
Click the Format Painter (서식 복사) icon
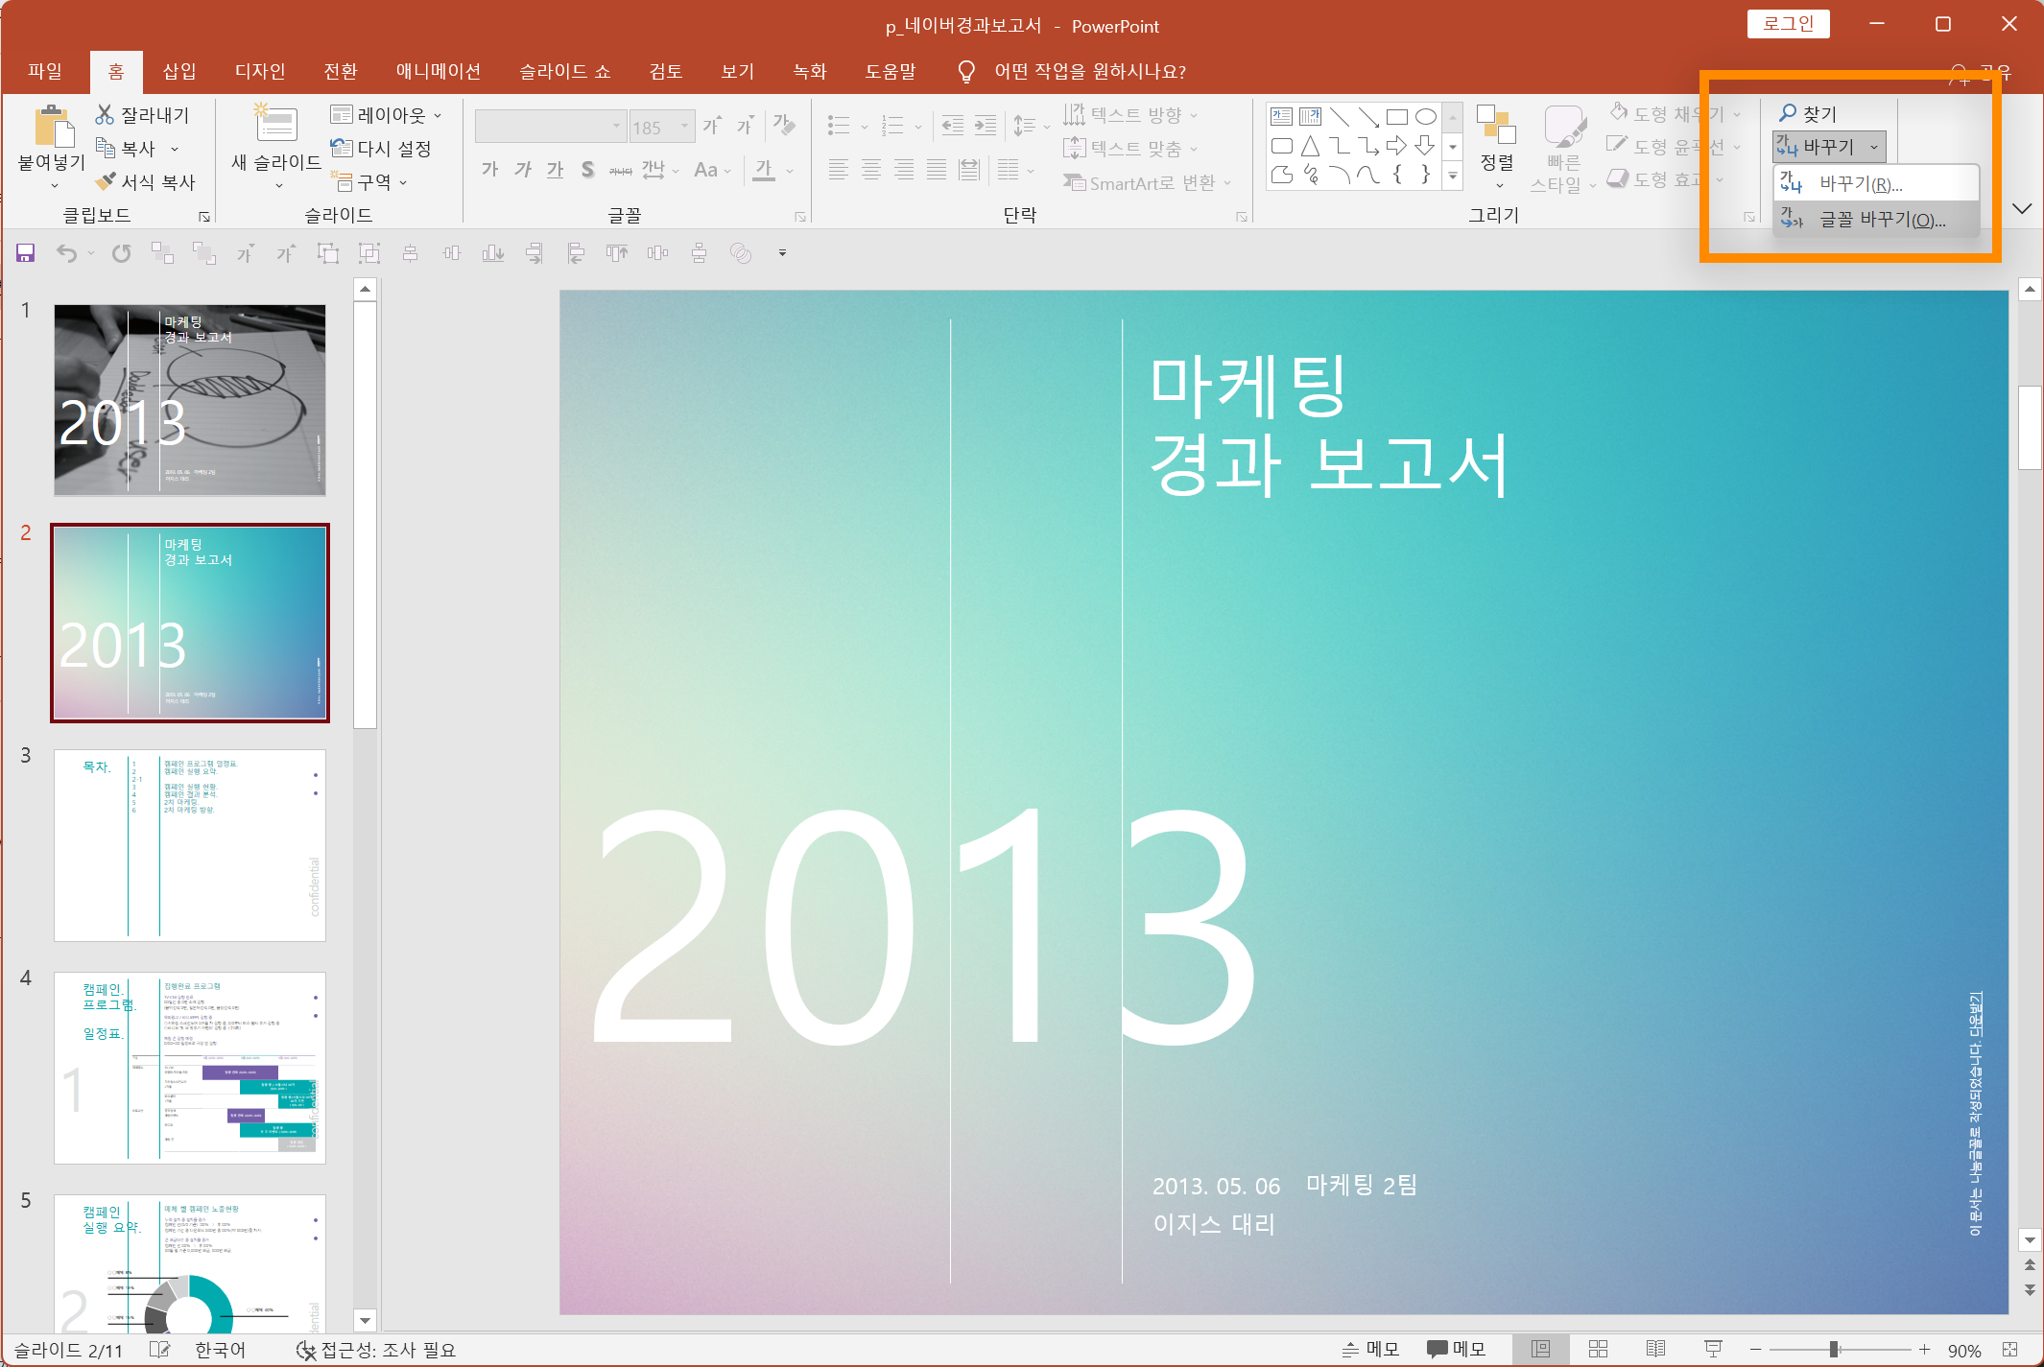pyautogui.click(x=106, y=181)
